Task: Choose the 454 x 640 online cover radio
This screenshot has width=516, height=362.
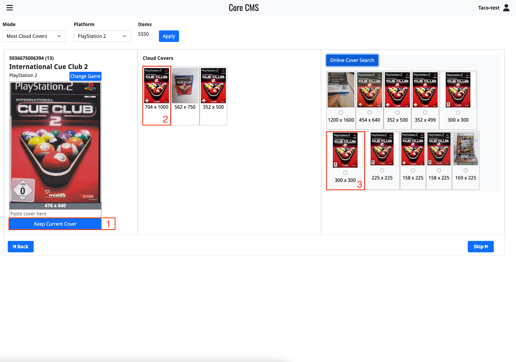Action: tap(369, 113)
